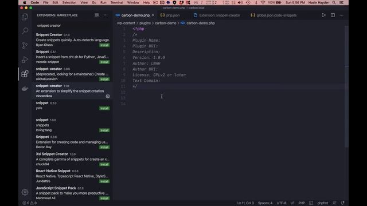
Task: Install JavaScript Snippet Pack extension
Action: 104,199
